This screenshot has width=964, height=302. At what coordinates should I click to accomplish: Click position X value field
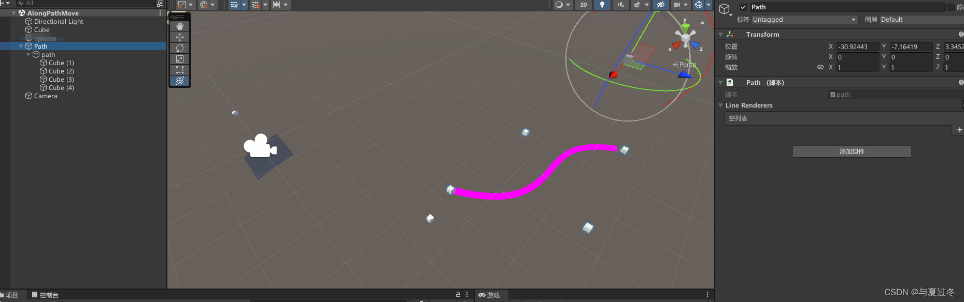858,47
